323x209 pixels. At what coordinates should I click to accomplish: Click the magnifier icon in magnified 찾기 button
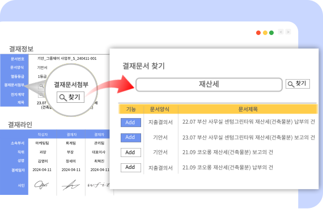(x=63, y=98)
